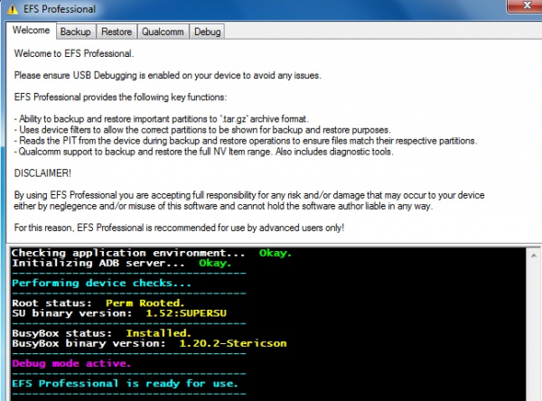
Task: Click the '1.52:SUPERSU' binary version value
Action: [186, 313]
